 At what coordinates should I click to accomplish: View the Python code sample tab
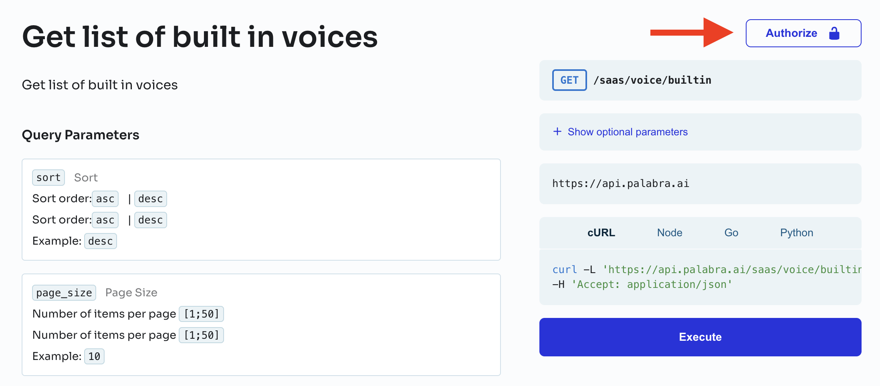point(796,233)
